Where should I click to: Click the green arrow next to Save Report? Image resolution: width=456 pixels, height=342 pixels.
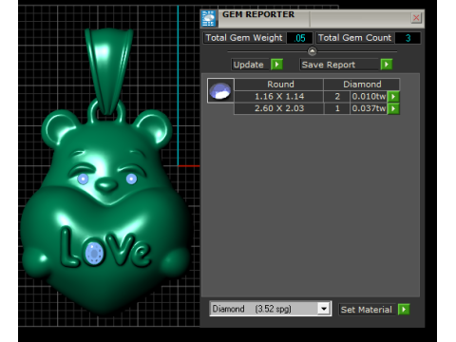click(387, 65)
